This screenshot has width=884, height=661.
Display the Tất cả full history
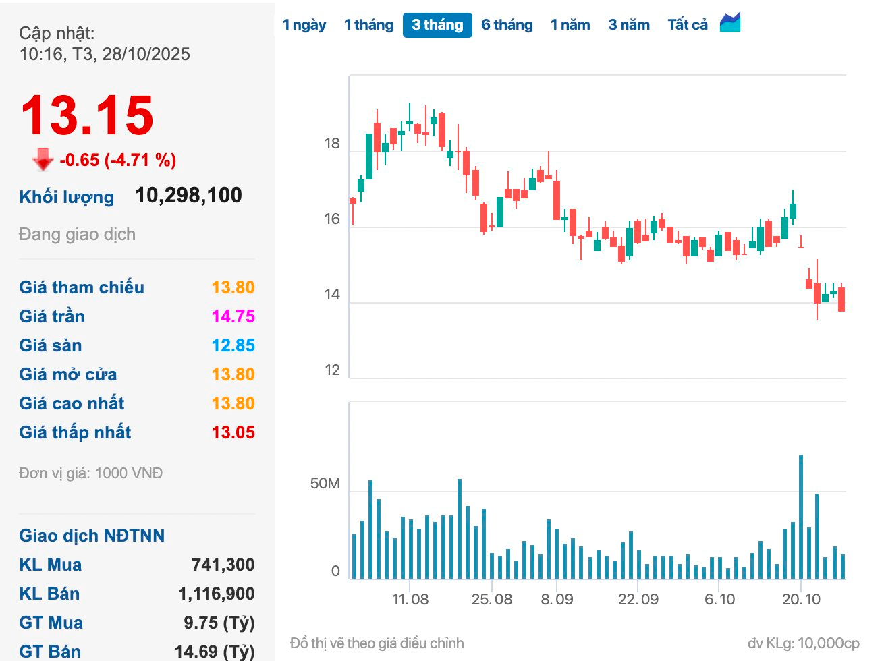(688, 25)
